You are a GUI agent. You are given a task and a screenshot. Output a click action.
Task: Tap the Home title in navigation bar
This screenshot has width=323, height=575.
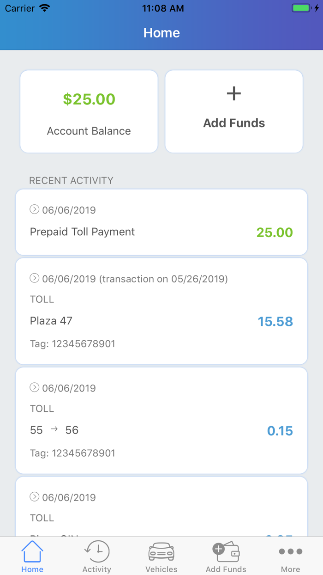click(161, 32)
